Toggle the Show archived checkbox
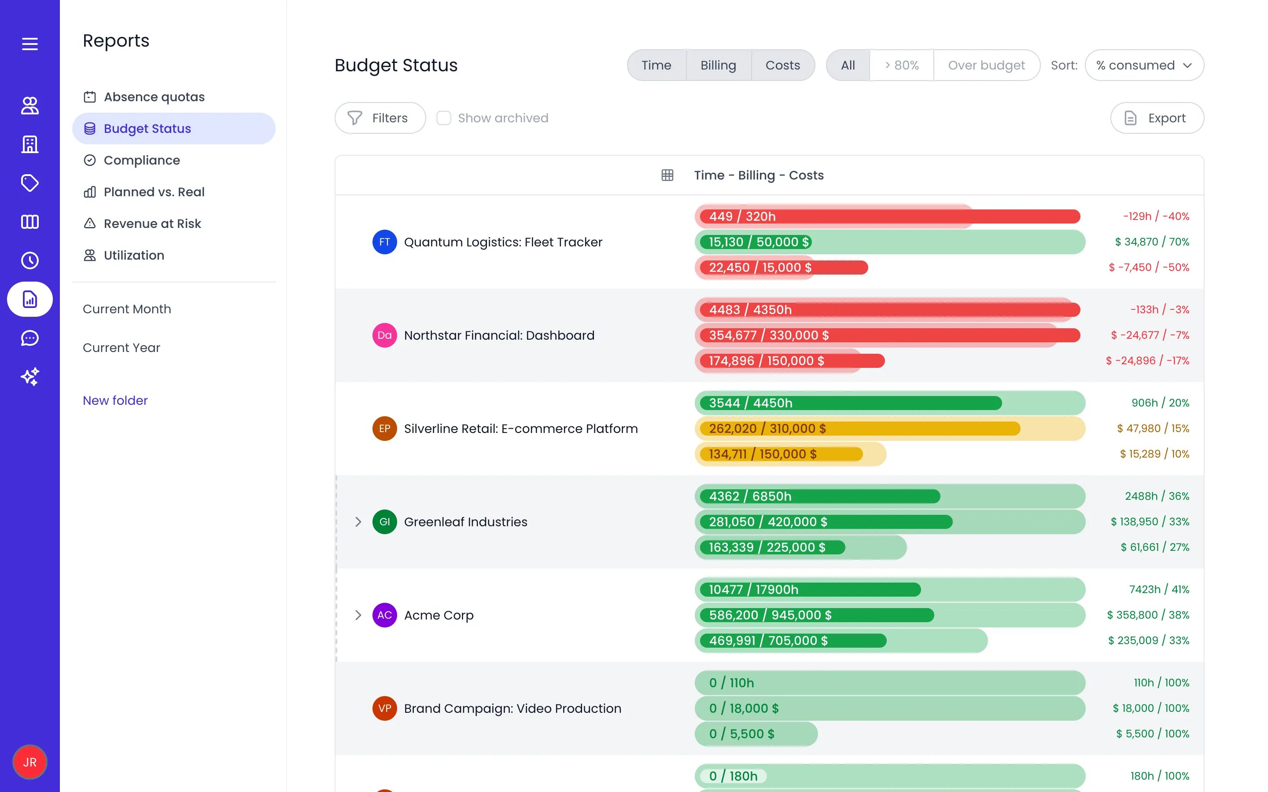The image size is (1268, 792). (x=444, y=118)
